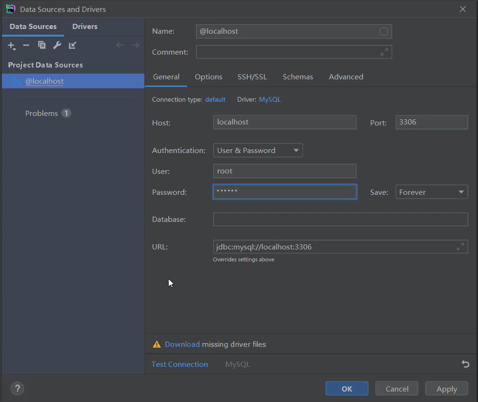Remove the selected data source with minus icon
The height and width of the screenshot is (402, 478).
click(26, 45)
